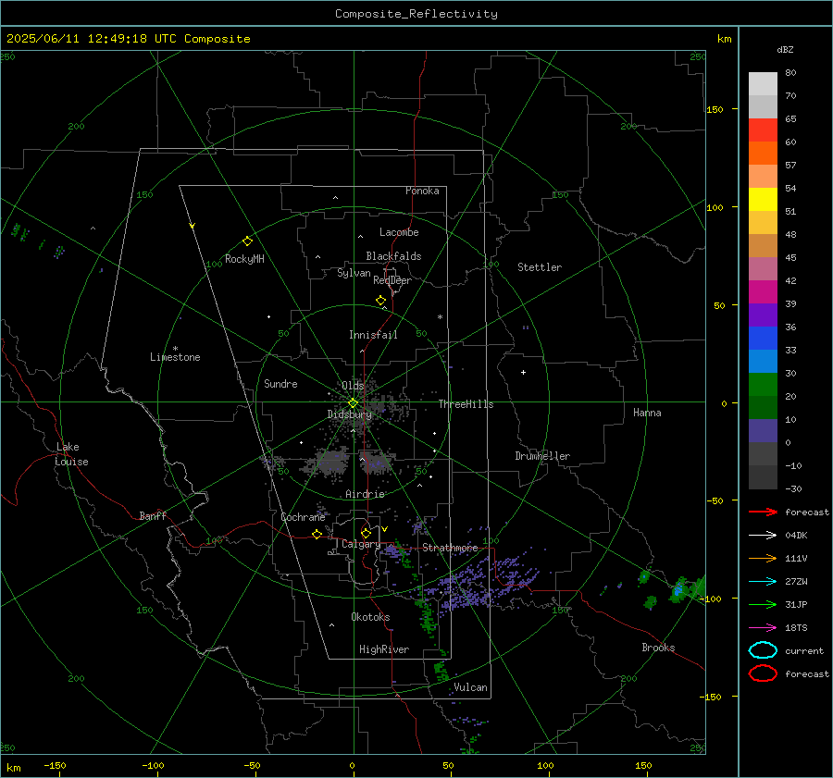Screen dimensions: 833x778
Task: Click the yellow diamond marker below RedDeer
Action: click(x=380, y=301)
